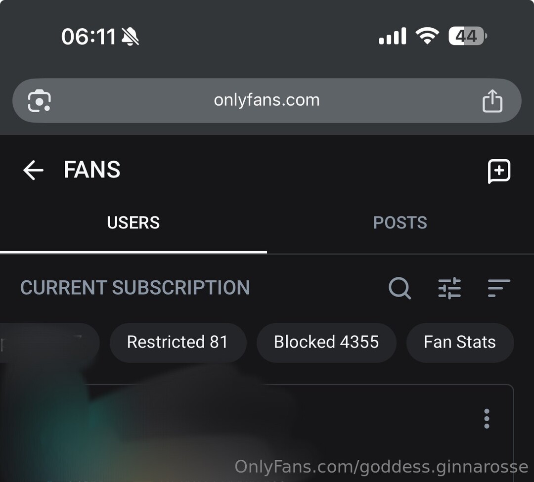Select the Restricted 81 filter chip

(x=178, y=342)
